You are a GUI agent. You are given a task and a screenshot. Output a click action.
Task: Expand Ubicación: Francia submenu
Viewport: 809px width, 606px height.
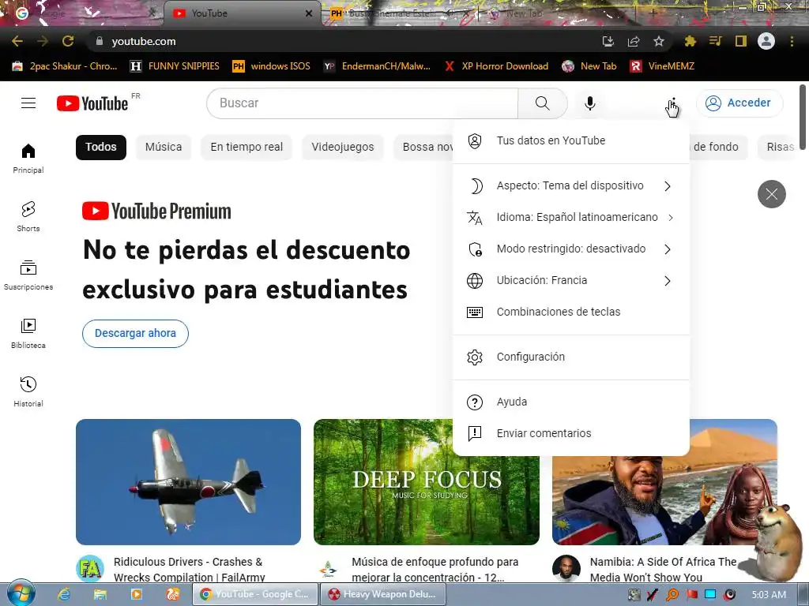pos(570,280)
